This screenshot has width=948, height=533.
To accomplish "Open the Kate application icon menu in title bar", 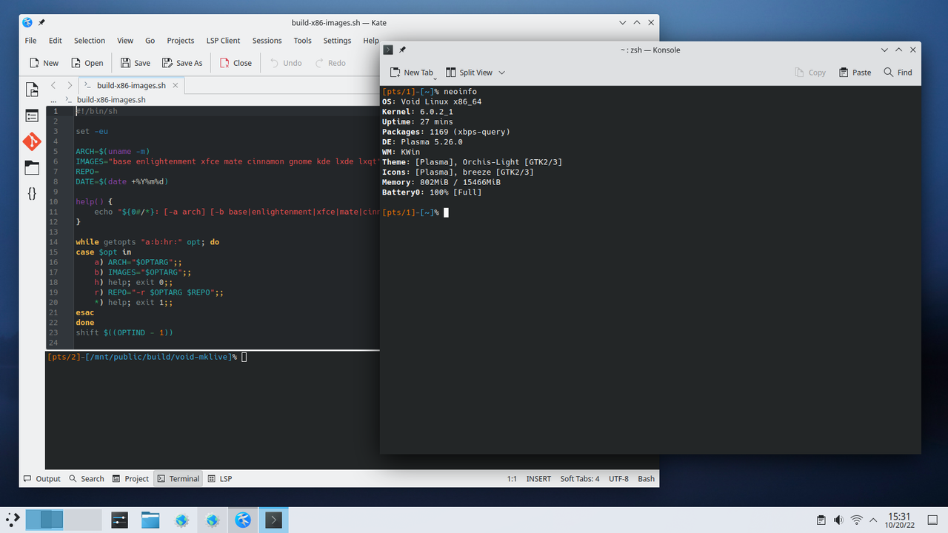I will 27,23.
